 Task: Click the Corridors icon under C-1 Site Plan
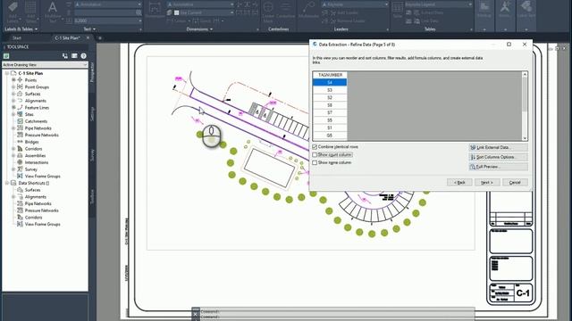(x=20, y=149)
